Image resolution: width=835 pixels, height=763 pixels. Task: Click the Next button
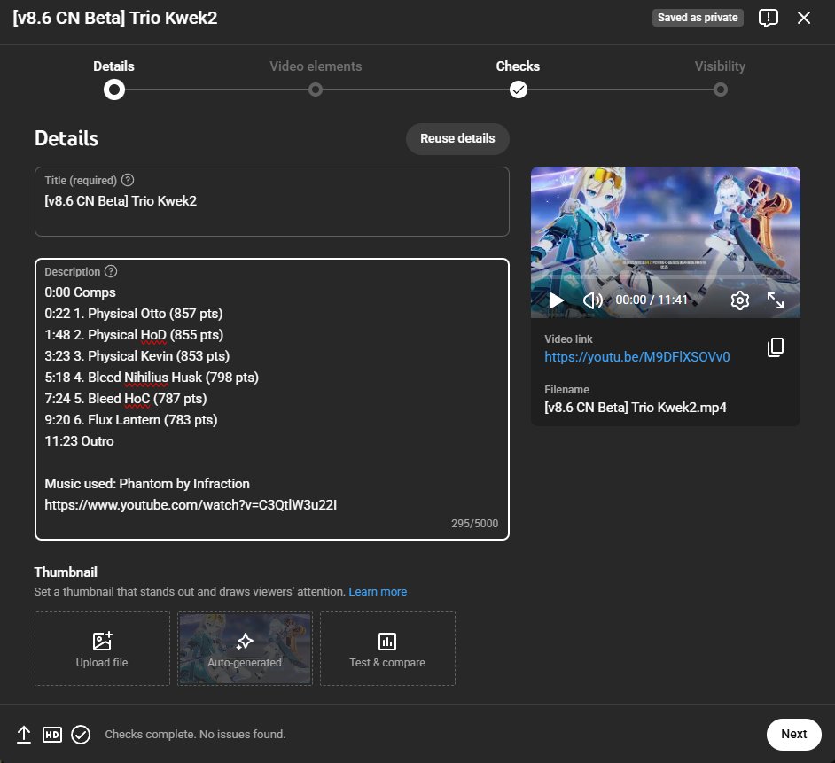point(793,735)
